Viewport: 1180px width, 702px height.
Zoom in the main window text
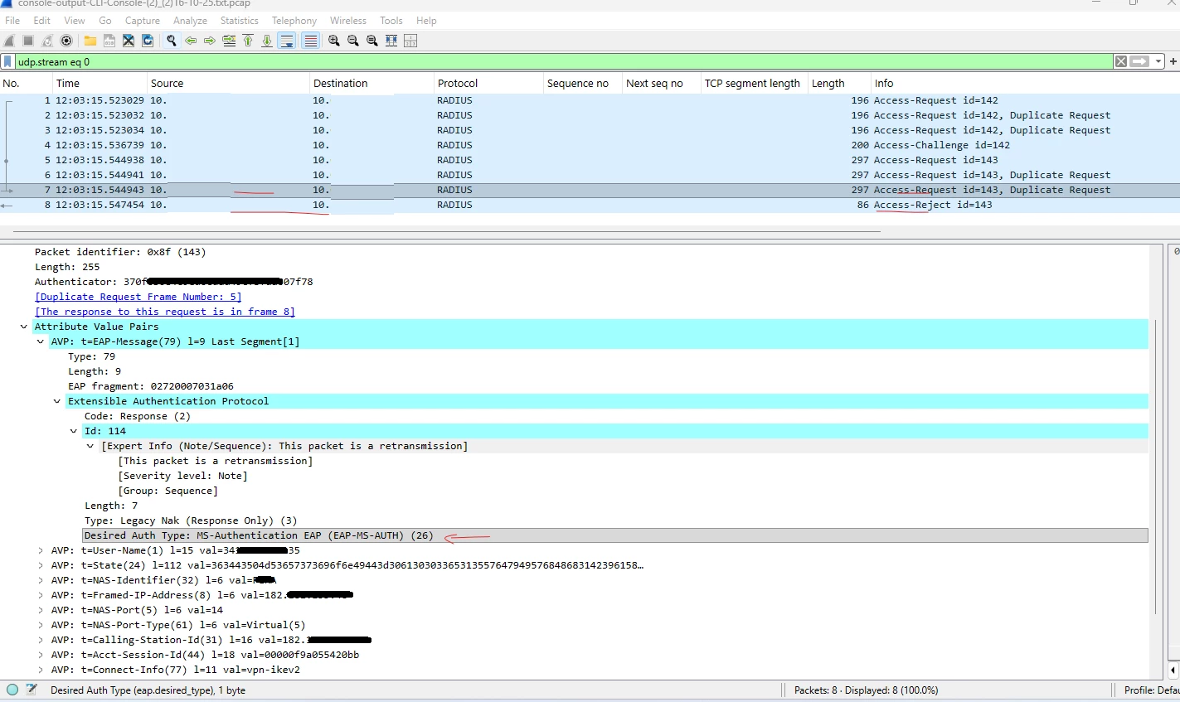pos(334,41)
